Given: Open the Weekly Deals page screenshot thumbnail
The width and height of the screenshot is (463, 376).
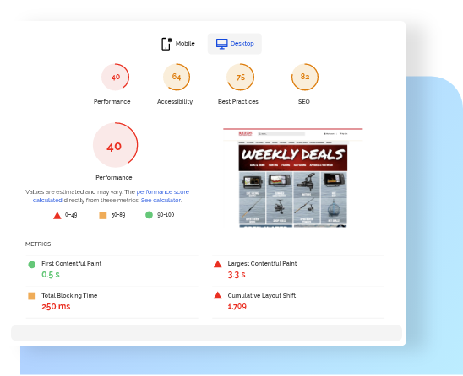Looking at the screenshot, I should coord(293,178).
